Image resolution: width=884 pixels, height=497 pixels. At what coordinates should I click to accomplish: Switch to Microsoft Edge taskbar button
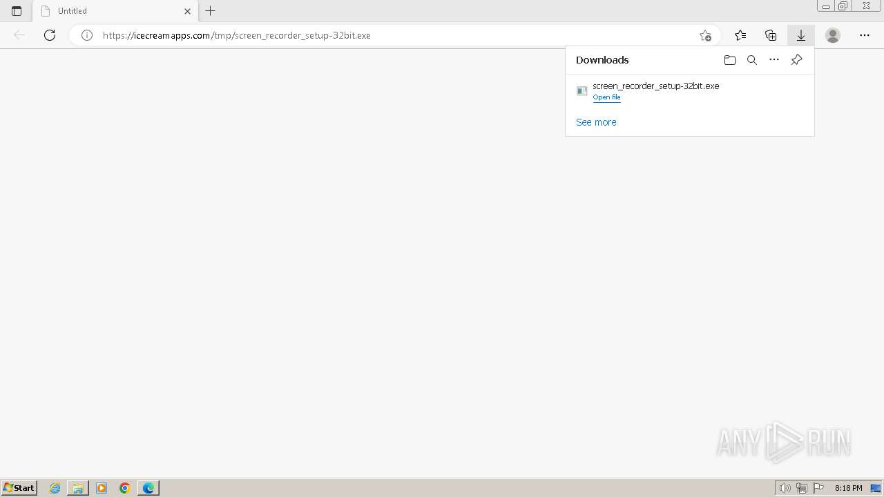148,488
